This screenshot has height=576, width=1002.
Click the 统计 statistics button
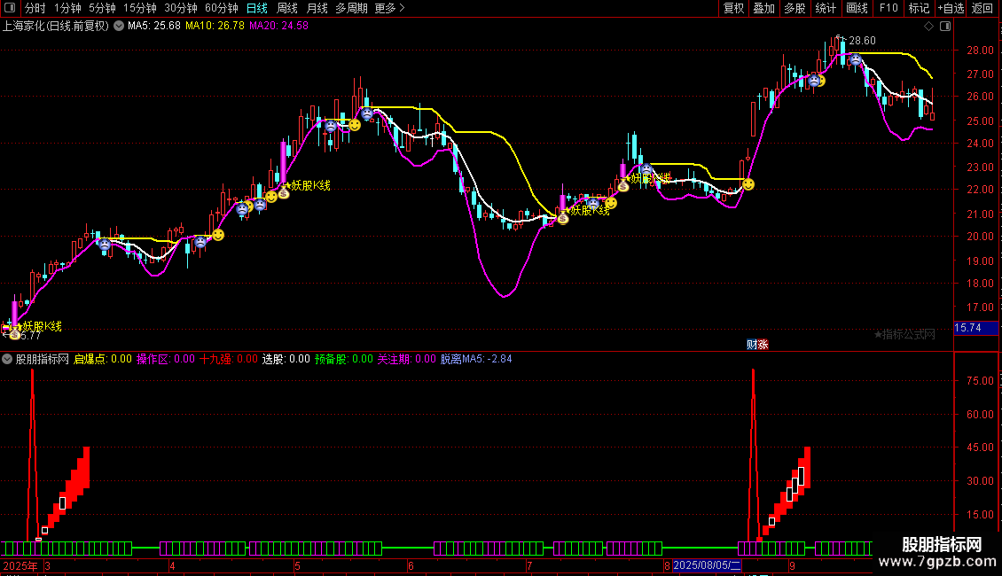pyautogui.click(x=826, y=8)
